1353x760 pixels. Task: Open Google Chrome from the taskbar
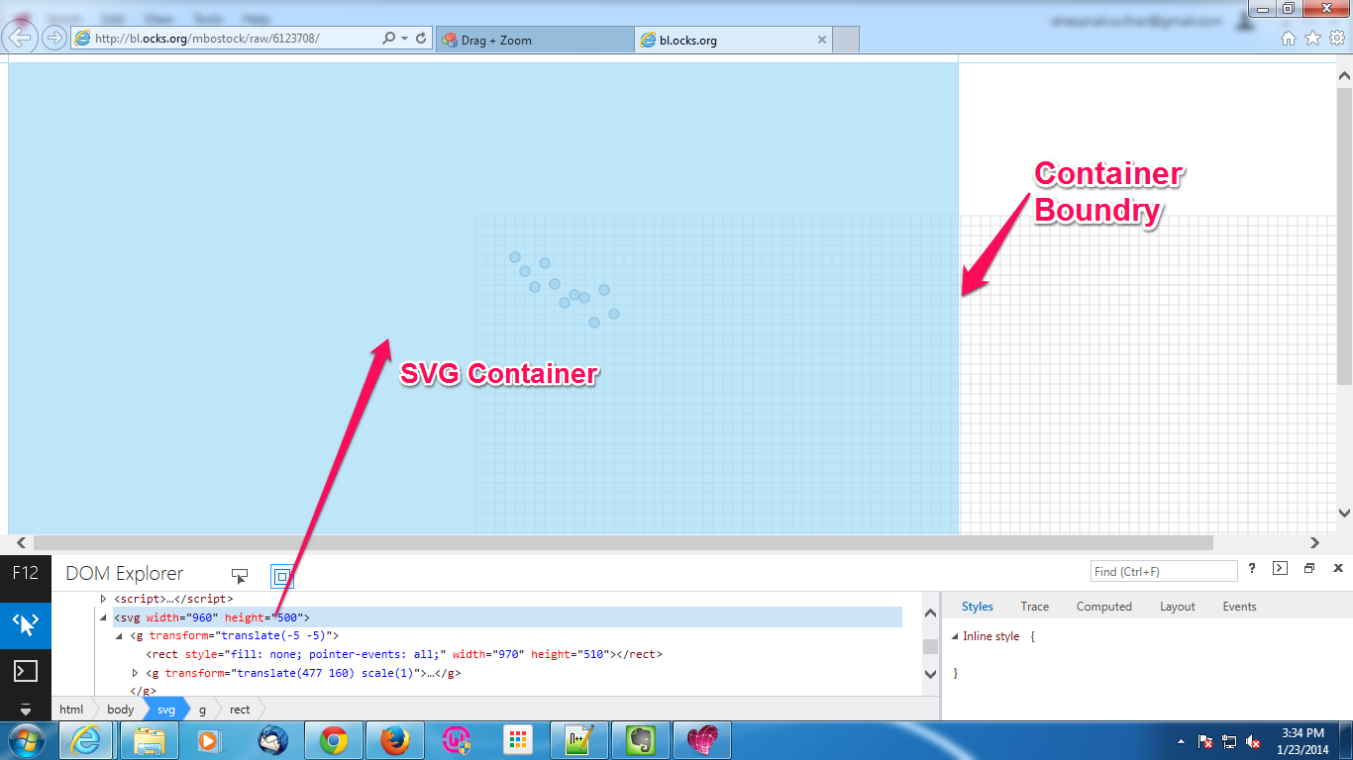coord(333,740)
